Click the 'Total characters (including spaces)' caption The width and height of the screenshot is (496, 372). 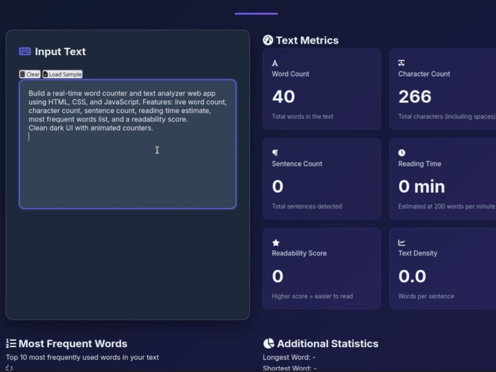pos(447,117)
